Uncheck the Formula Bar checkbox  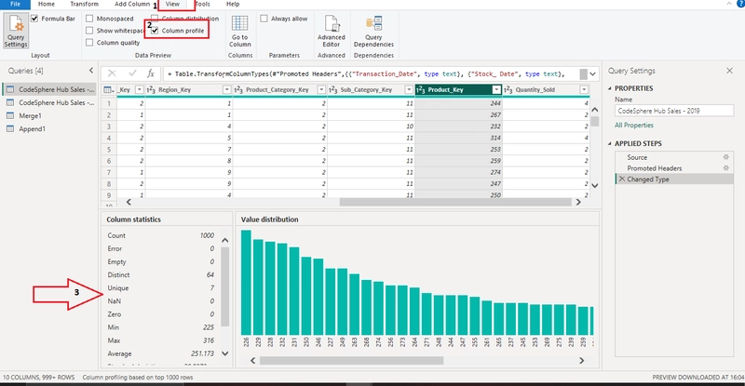point(34,19)
